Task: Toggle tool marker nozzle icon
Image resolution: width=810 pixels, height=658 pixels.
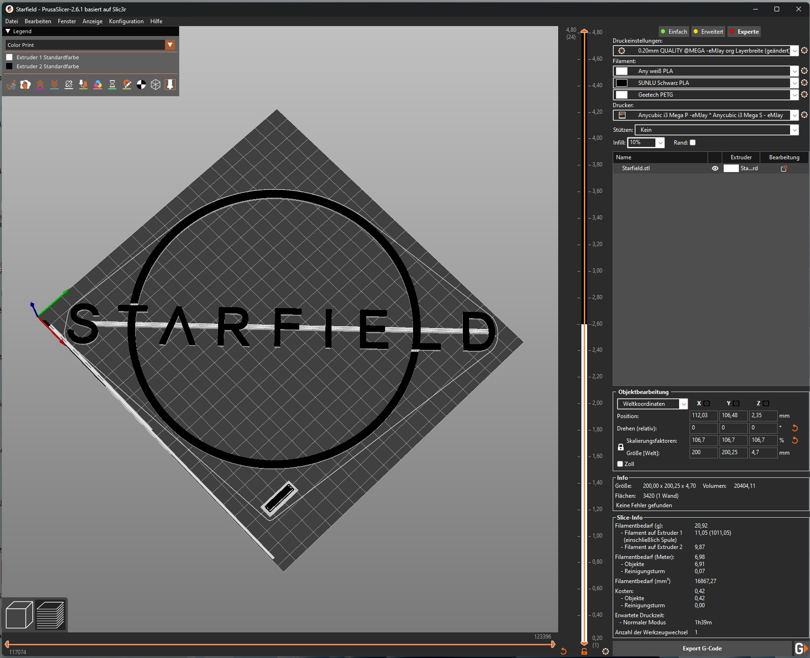Action: (x=170, y=84)
